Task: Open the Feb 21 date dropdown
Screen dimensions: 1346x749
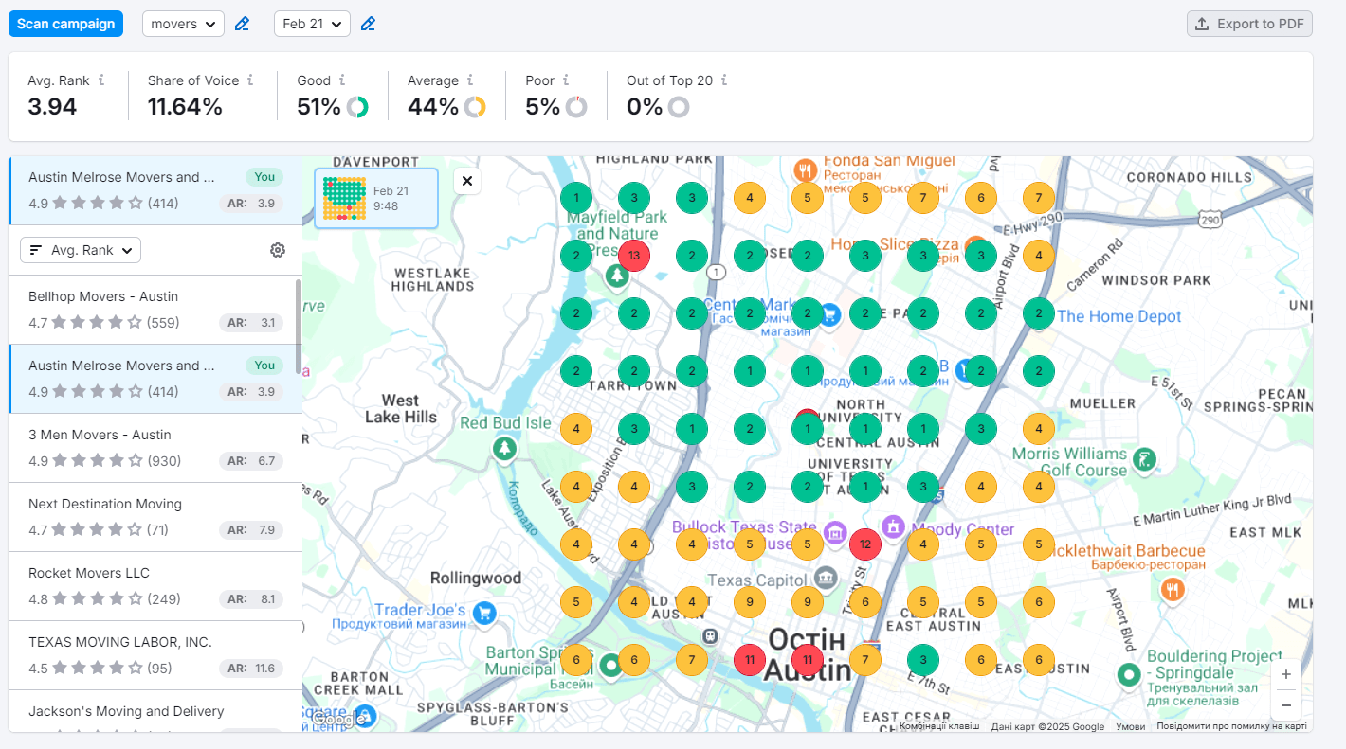Action: pos(312,24)
